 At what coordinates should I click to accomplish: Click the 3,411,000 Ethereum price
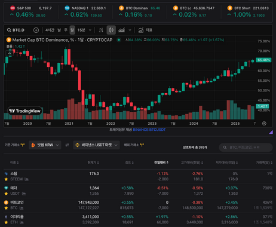91,217
